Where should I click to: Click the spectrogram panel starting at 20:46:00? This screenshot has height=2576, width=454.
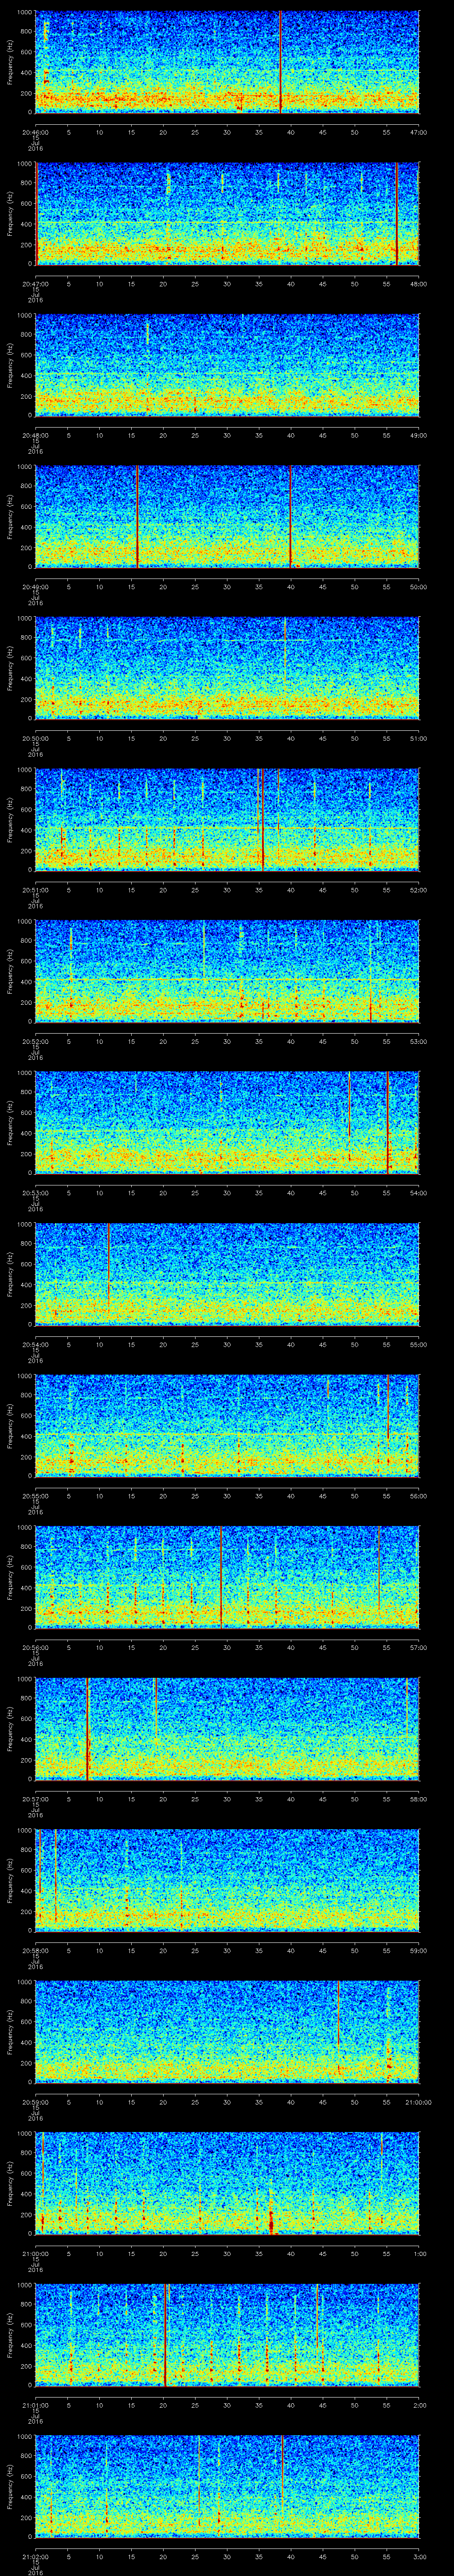coord(227,62)
